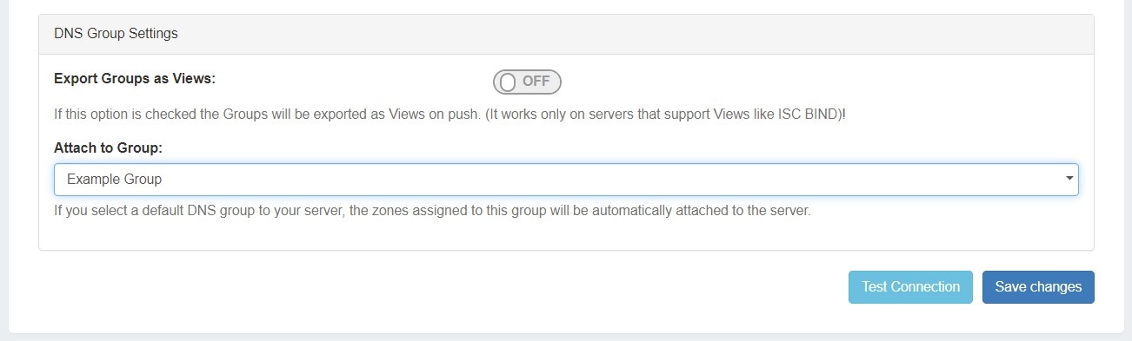This screenshot has width=1132, height=341.
Task: Expand the group list showing Example Group
Action: [566, 180]
